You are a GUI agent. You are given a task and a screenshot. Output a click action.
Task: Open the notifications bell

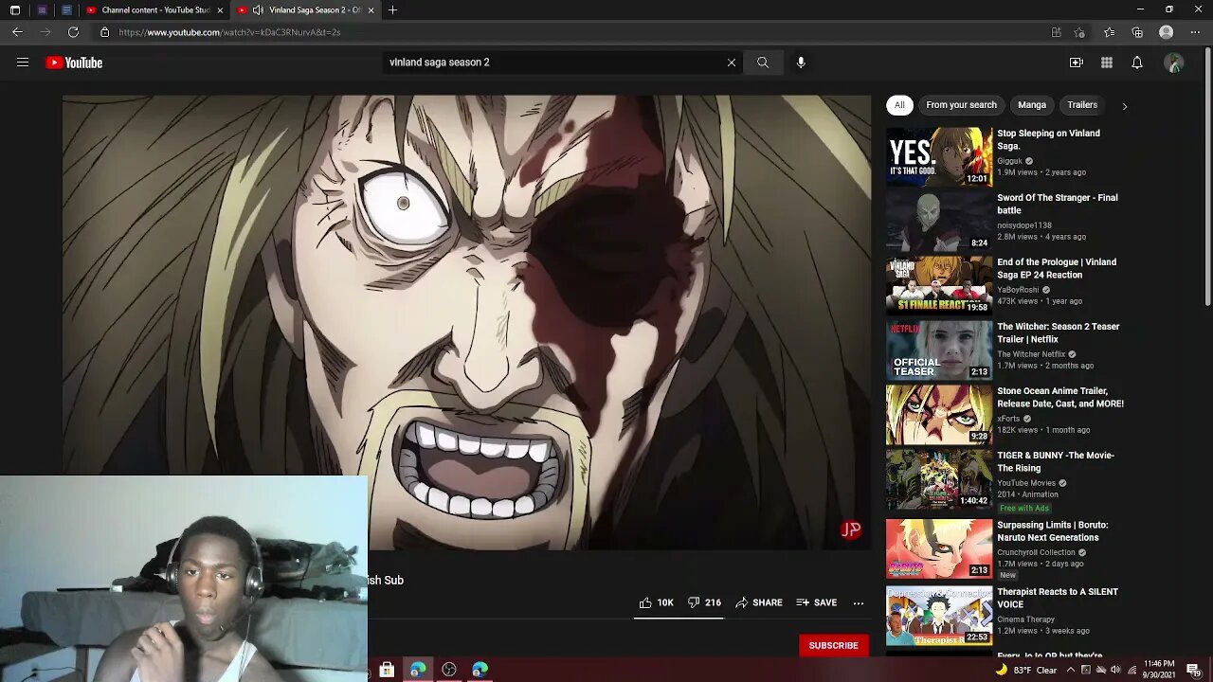1137,63
